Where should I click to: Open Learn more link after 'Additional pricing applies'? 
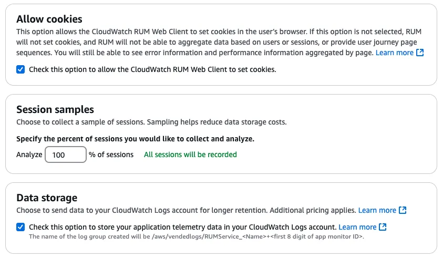pos(377,210)
